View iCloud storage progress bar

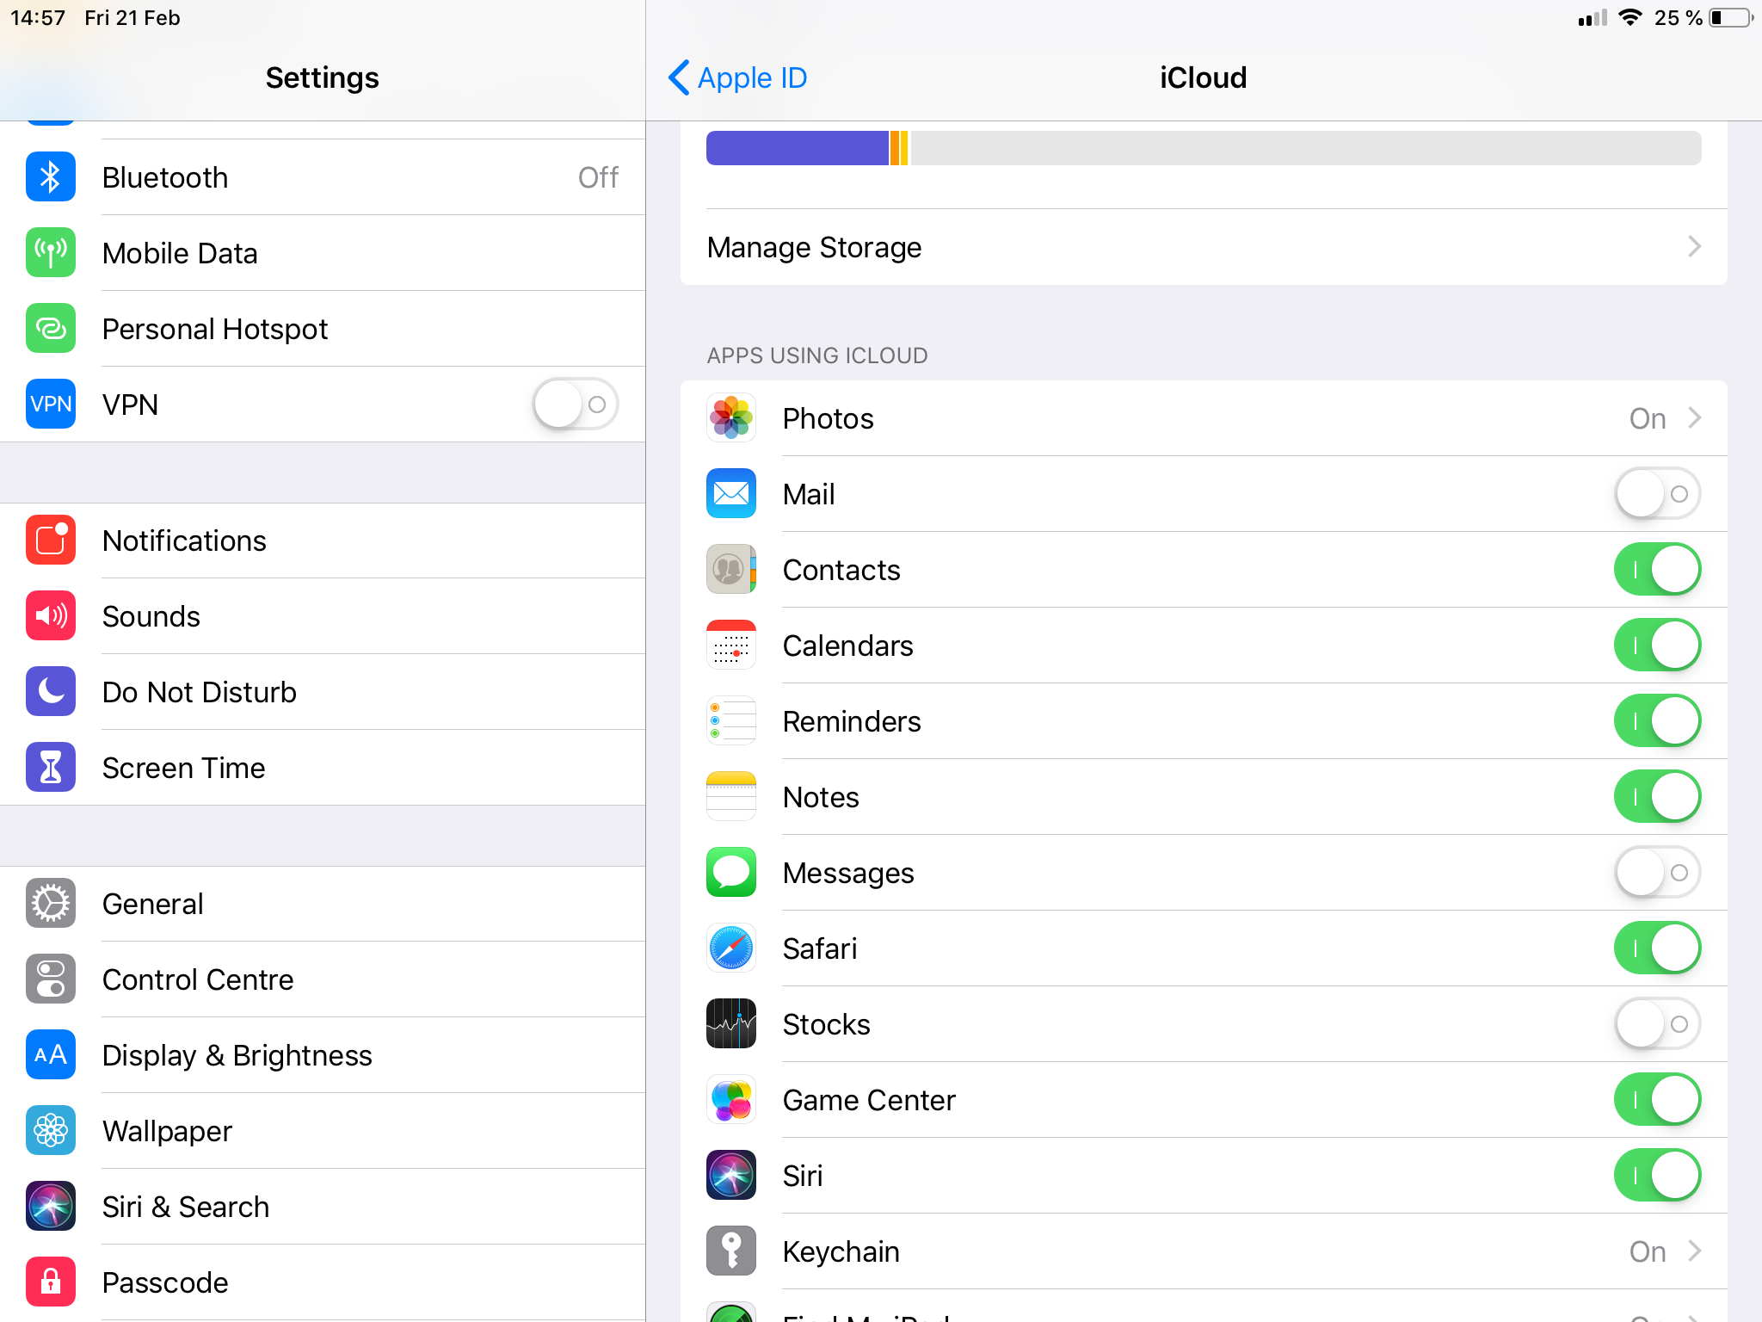point(1202,147)
